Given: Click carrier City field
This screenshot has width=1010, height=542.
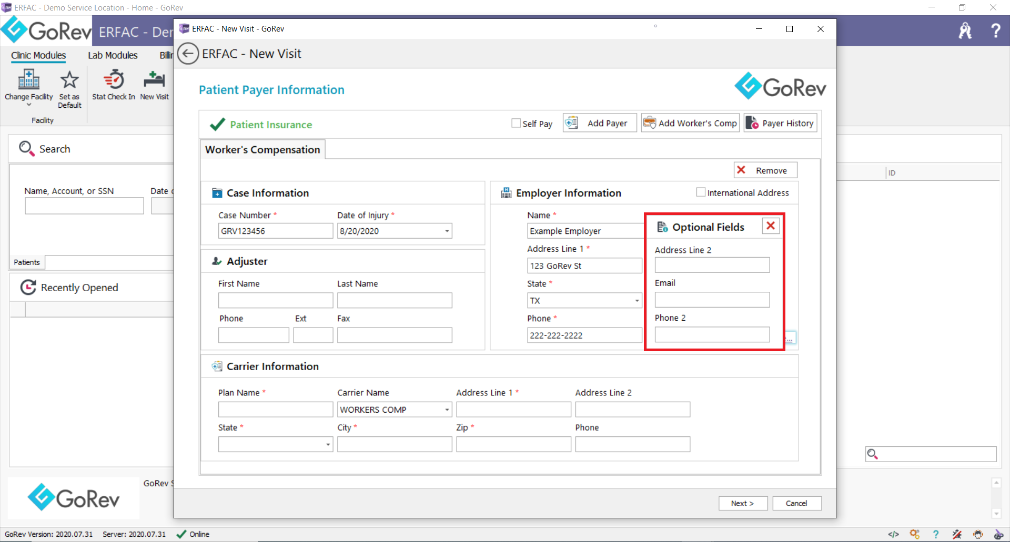Looking at the screenshot, I should (x=395, y=444).
